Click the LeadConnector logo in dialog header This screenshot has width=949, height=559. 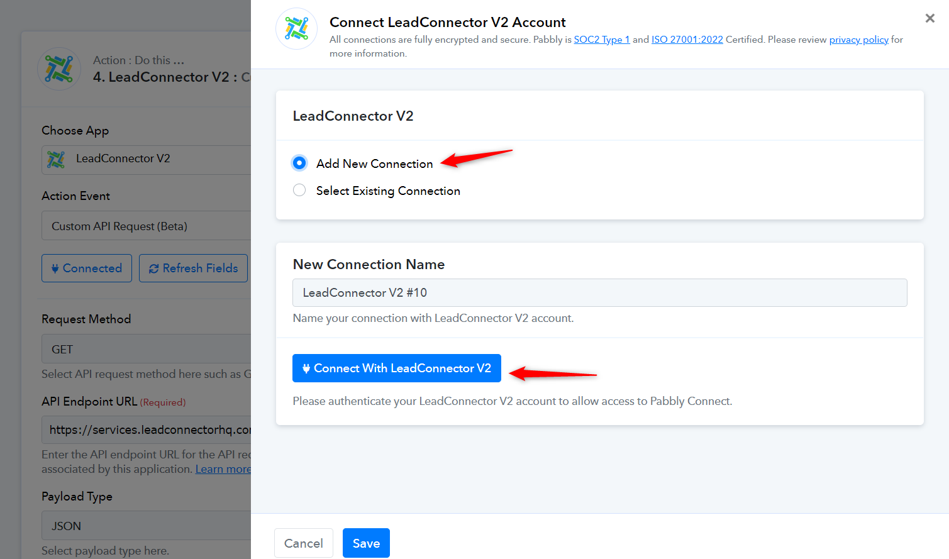click(297, 29)
